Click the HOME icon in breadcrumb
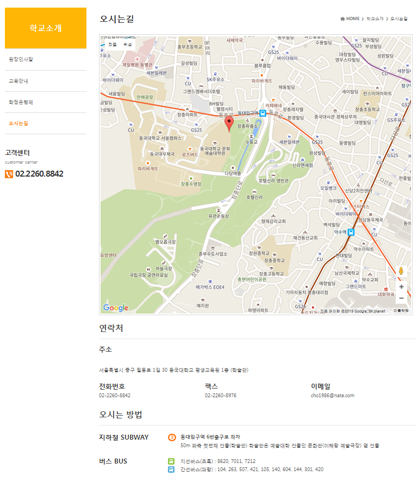This screenshot has height=482, width=418. pos(342,19)
